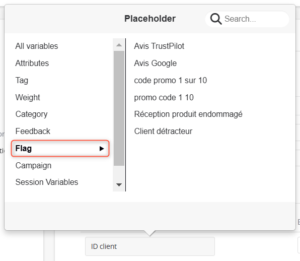Choose the Tag category
300x261 pixels.
click(x=22, y=81)
